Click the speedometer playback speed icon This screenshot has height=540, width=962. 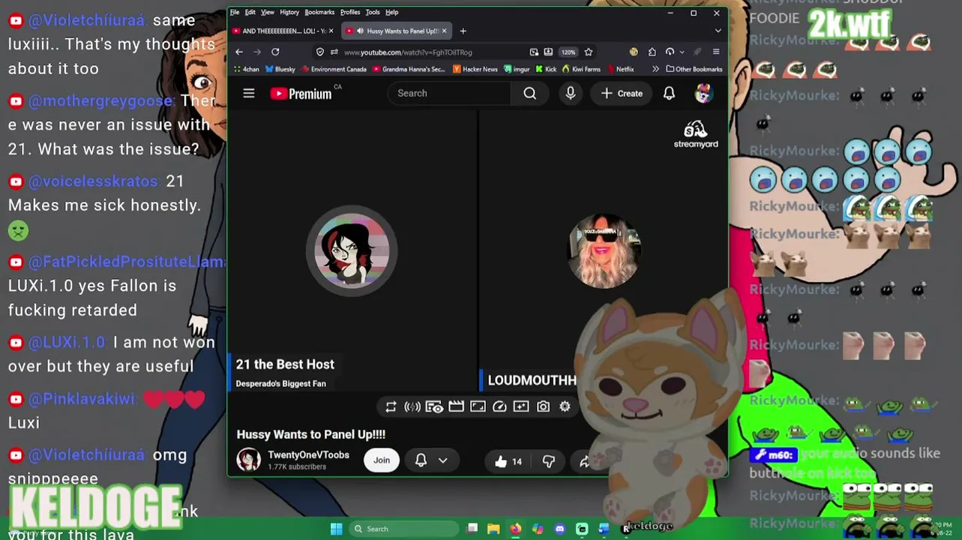[x=499, y=406]
